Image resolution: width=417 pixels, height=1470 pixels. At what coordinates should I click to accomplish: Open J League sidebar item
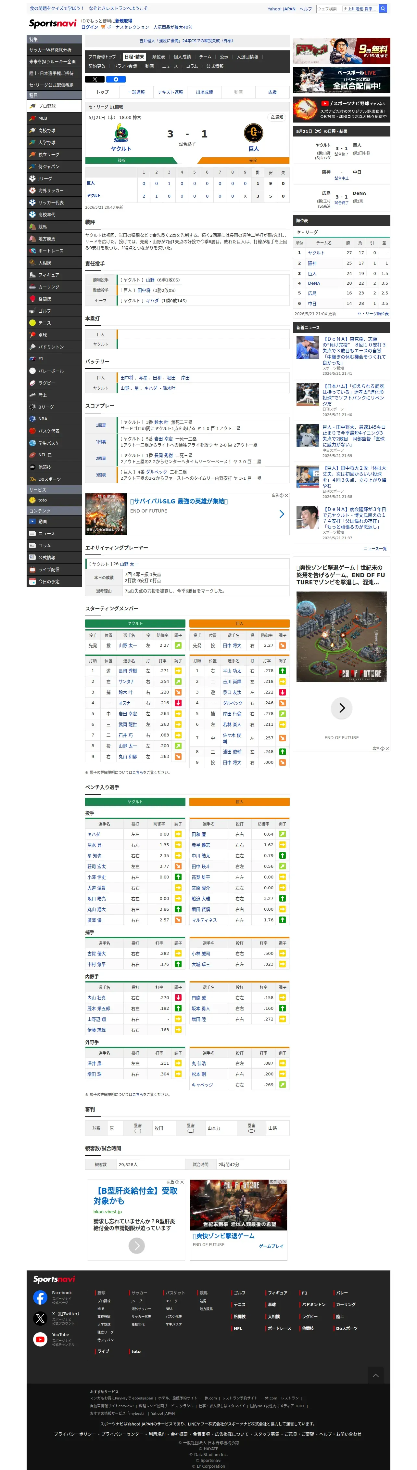(54, 179)
